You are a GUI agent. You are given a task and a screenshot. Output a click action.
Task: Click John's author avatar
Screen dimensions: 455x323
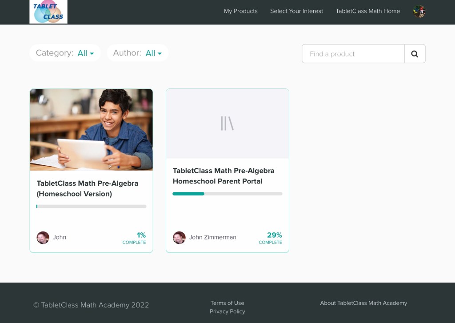(43, 238)
